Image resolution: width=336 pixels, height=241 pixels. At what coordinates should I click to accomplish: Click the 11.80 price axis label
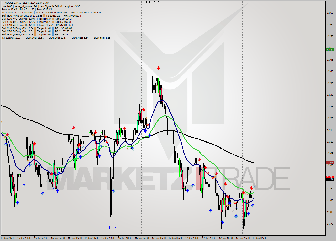tap(330, 212)
